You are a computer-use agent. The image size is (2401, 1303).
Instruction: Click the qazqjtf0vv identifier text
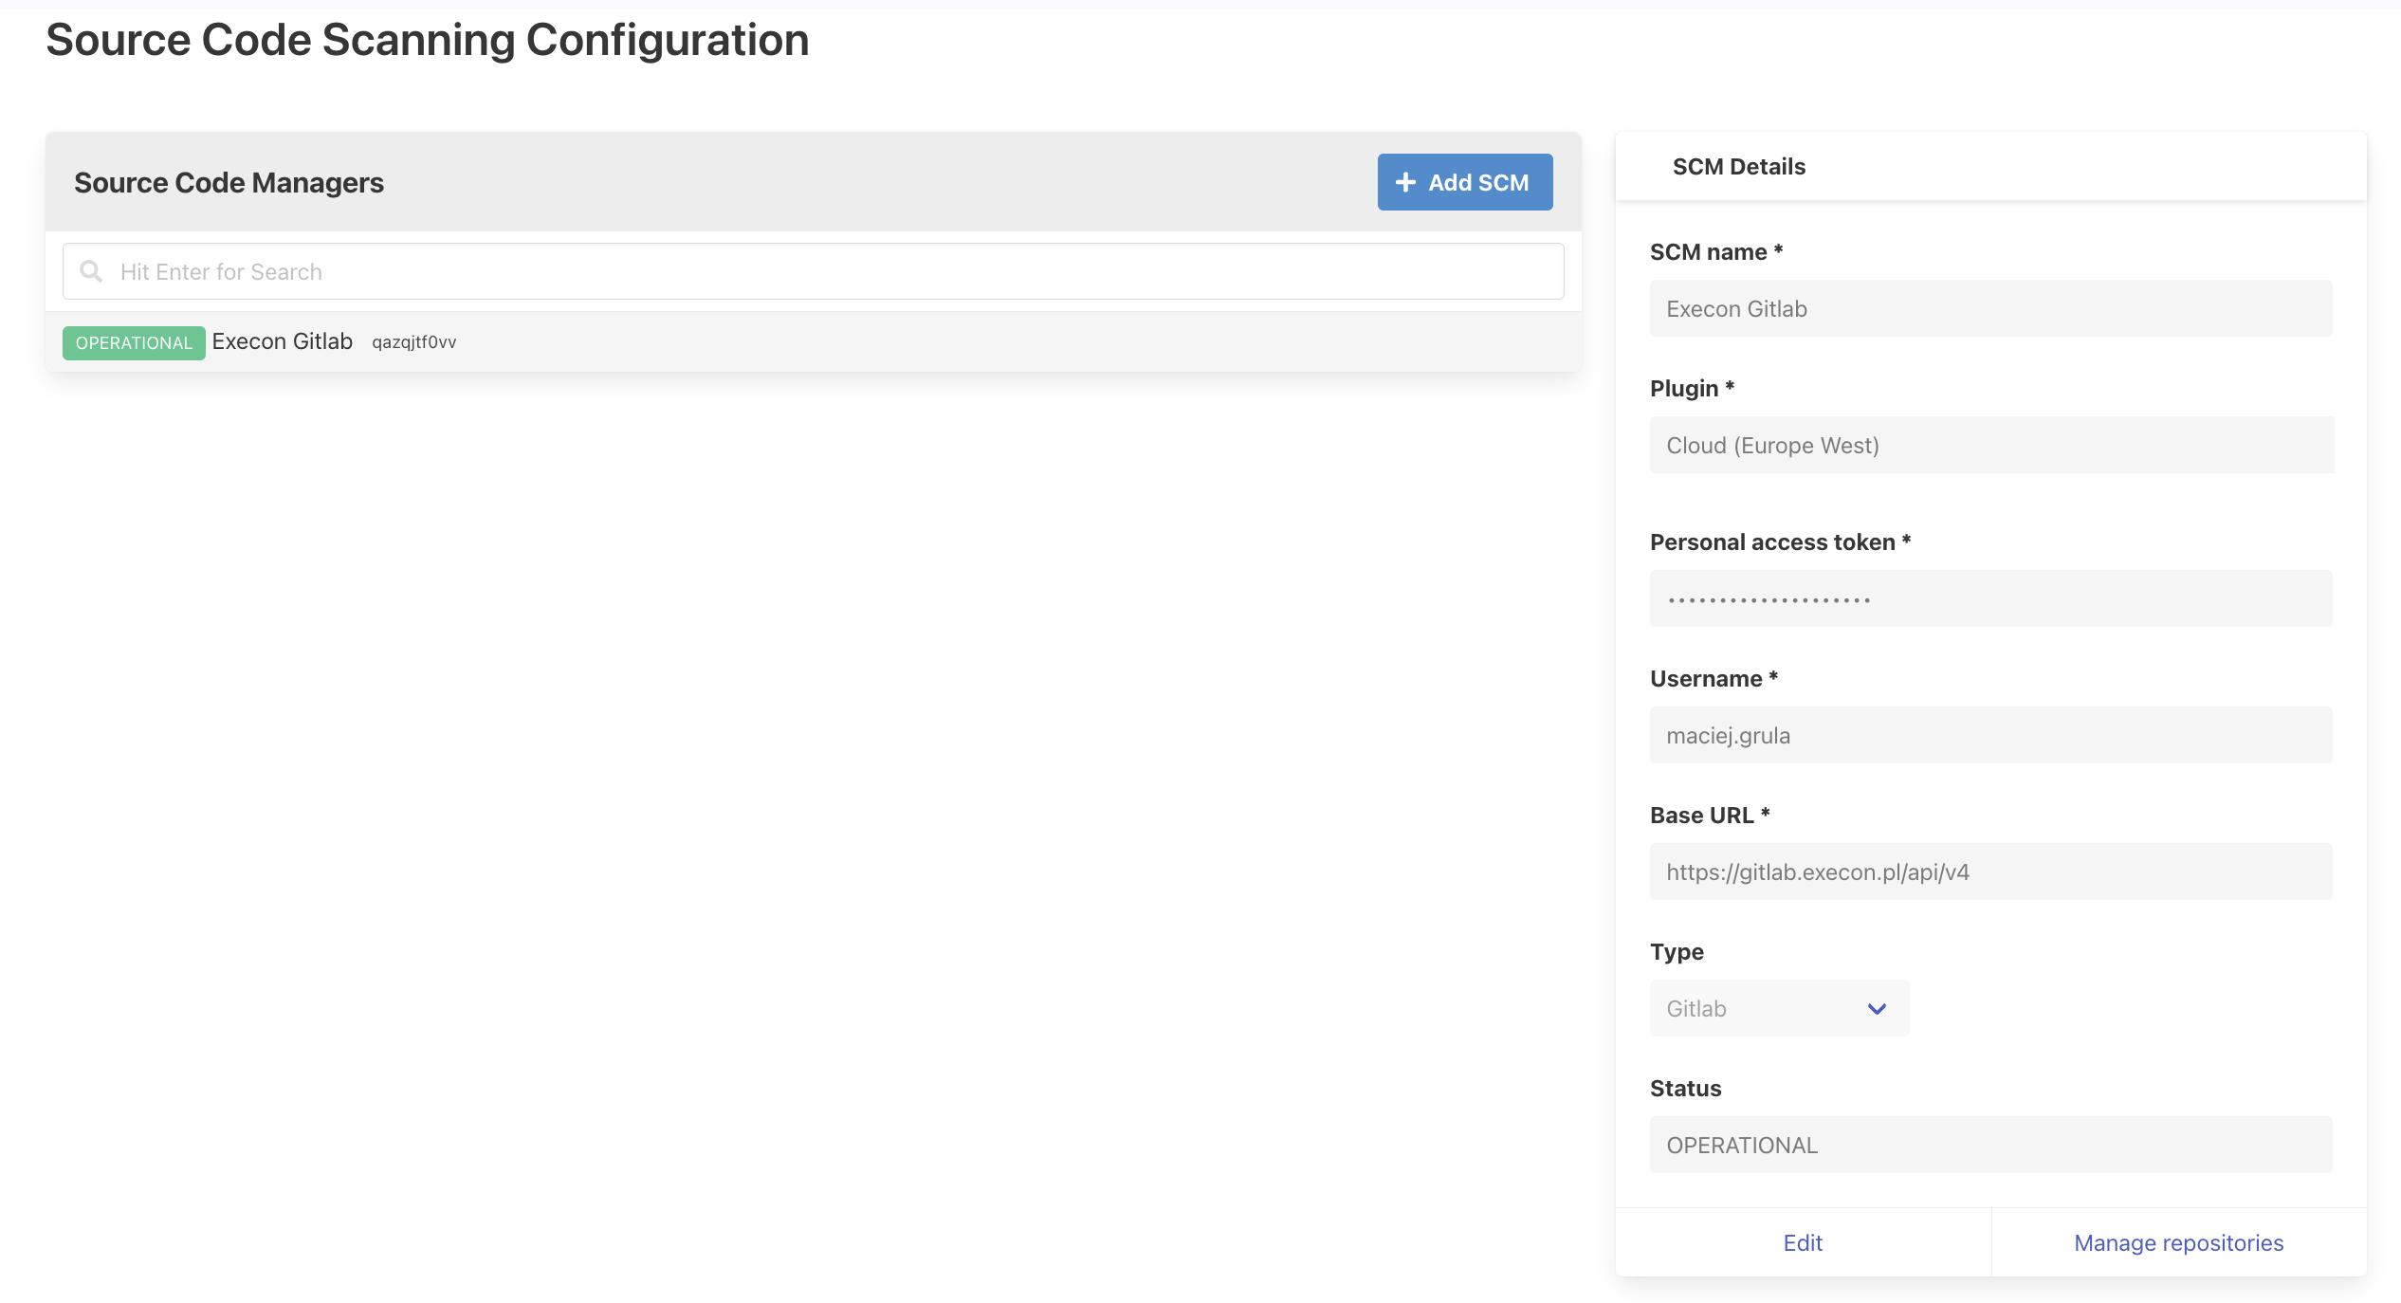[x=414, y=342]
